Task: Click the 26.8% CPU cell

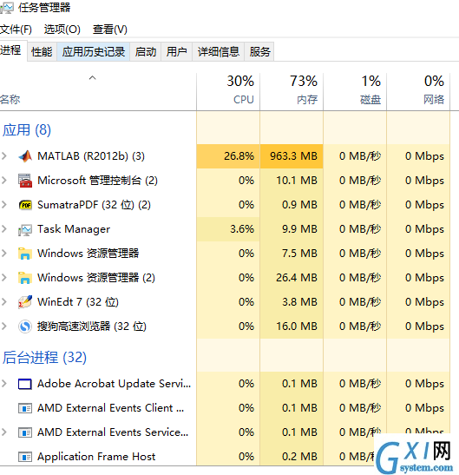Action: [228, 156]
